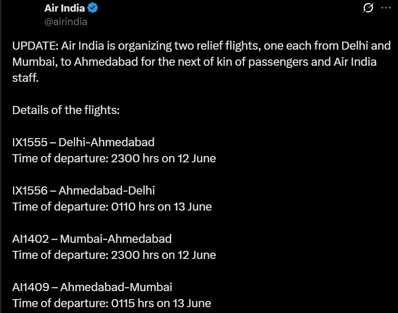The width and height of the screenshot is (398, 313).
Task: Click the departure time under IX1555
Action: point(164,158)
